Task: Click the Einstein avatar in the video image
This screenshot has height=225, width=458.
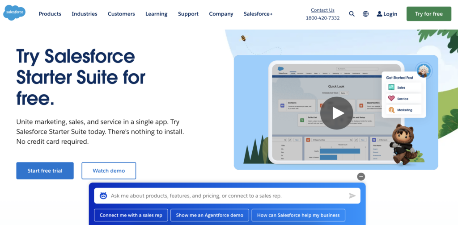Action: [423, 71]
